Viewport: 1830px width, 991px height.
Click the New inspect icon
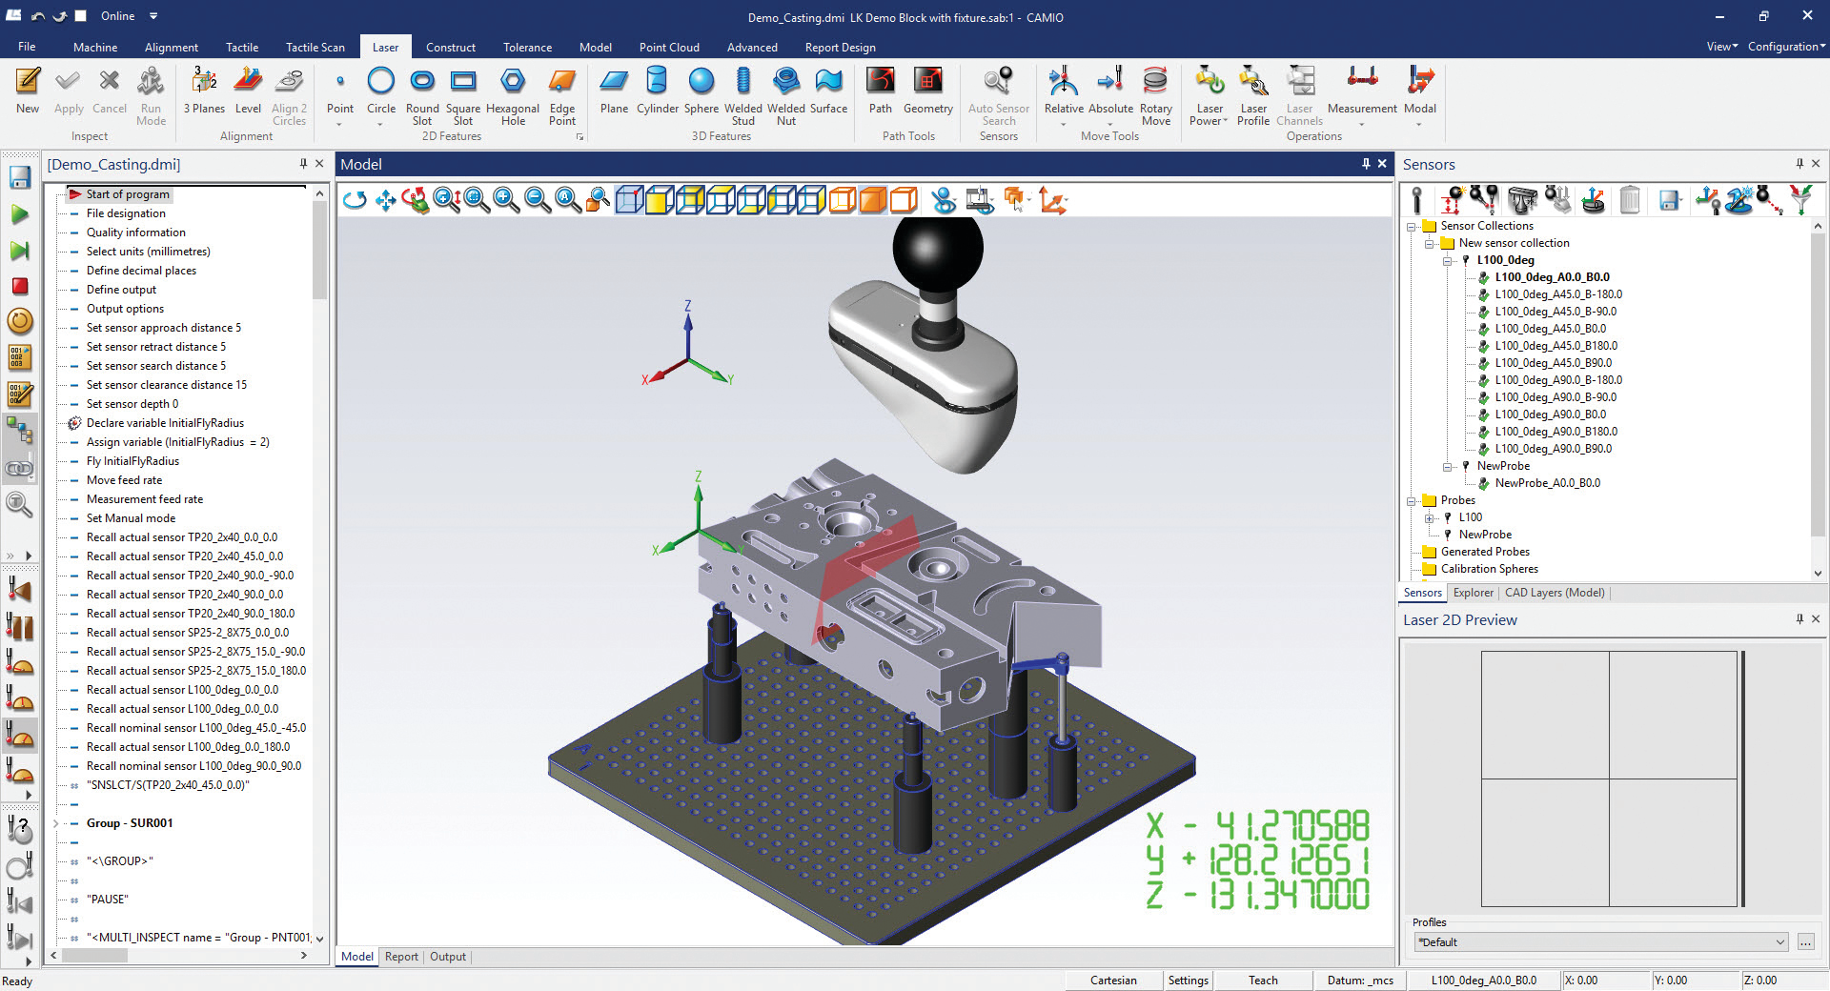pos(28,91)
